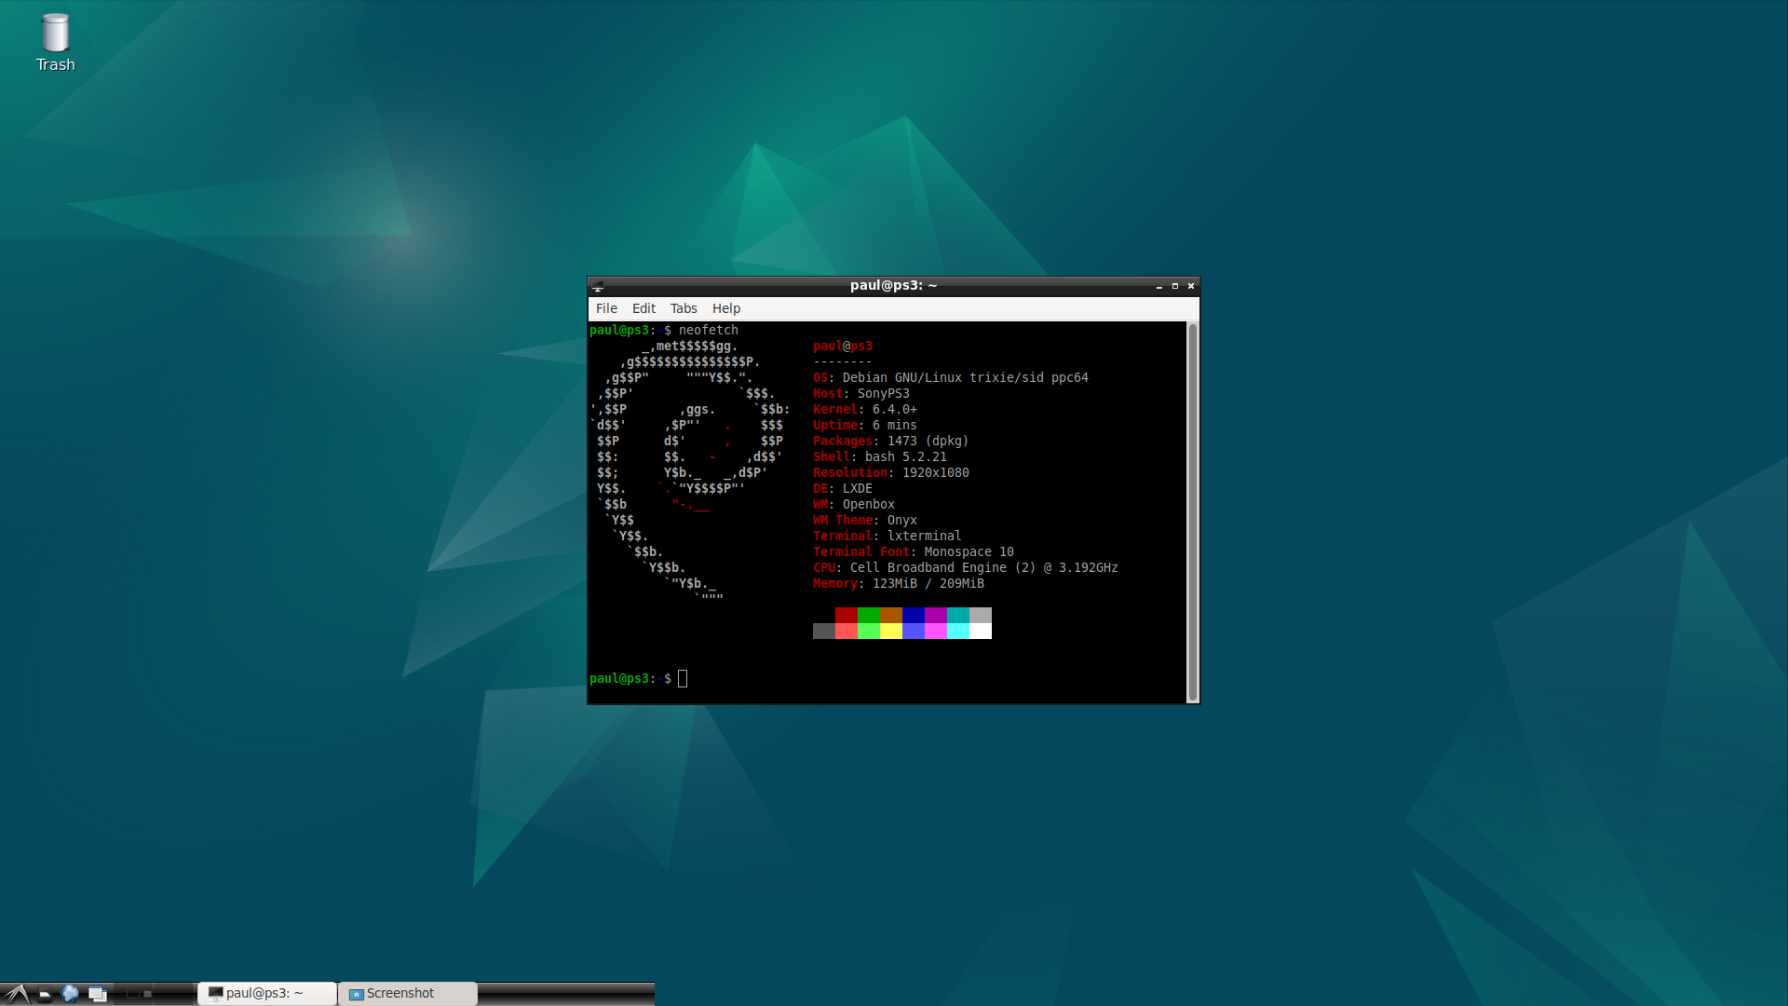Click the bright yellow color block
The width and height of the screenshot is (1788, 1006).
click(x=891, y=631)
